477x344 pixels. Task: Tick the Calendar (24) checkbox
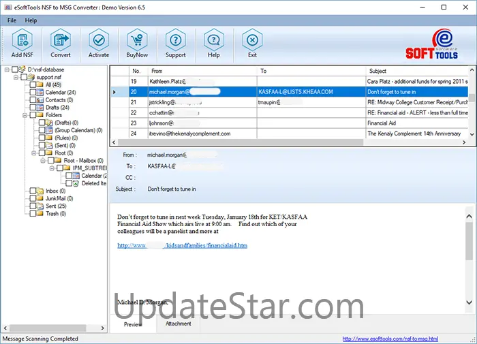[x=33, y=92]
